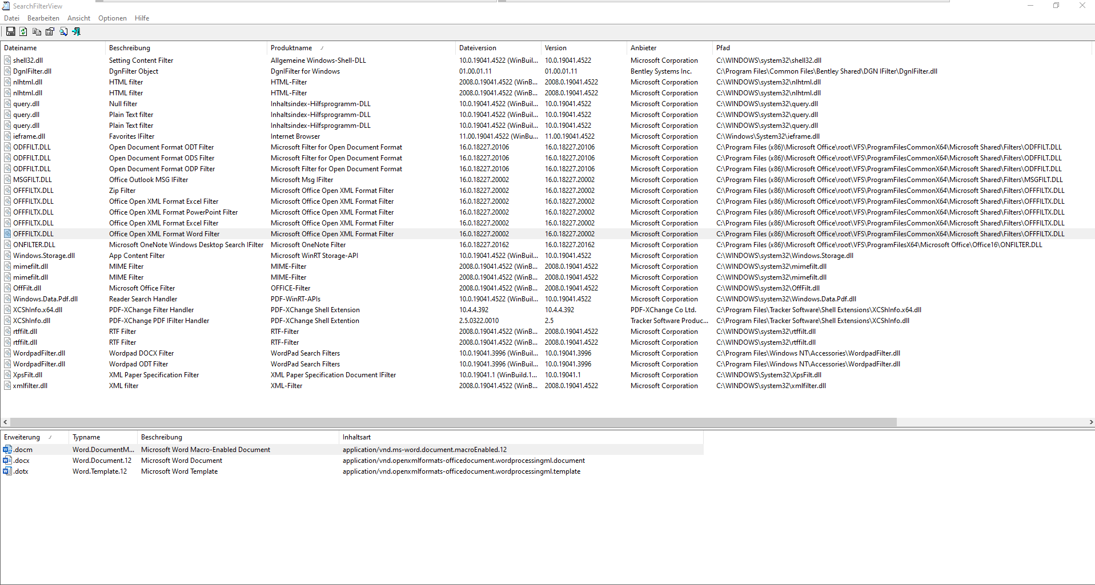Click the Word icon beside .docx
The image size is (1095, 585).
click(7, 461)
